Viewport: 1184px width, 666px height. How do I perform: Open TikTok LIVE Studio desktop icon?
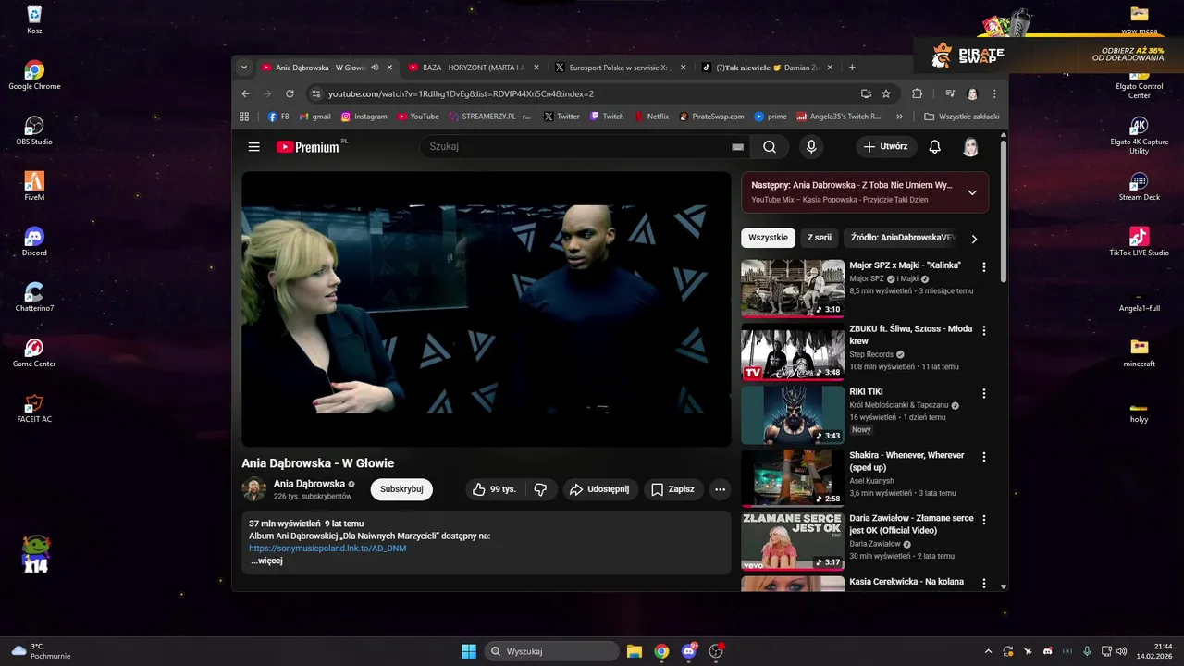(x=1139, y=241)
